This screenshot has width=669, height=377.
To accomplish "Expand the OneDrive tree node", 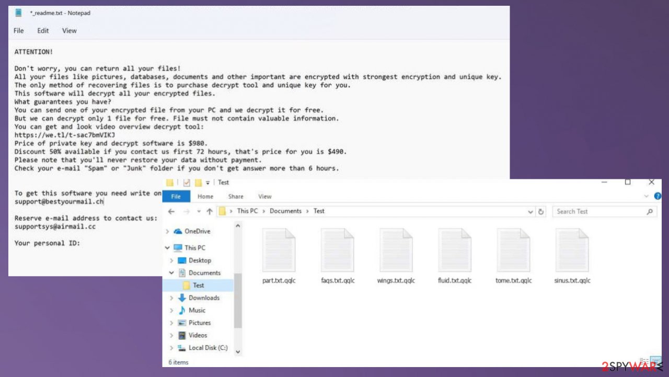I will [167, 231].
